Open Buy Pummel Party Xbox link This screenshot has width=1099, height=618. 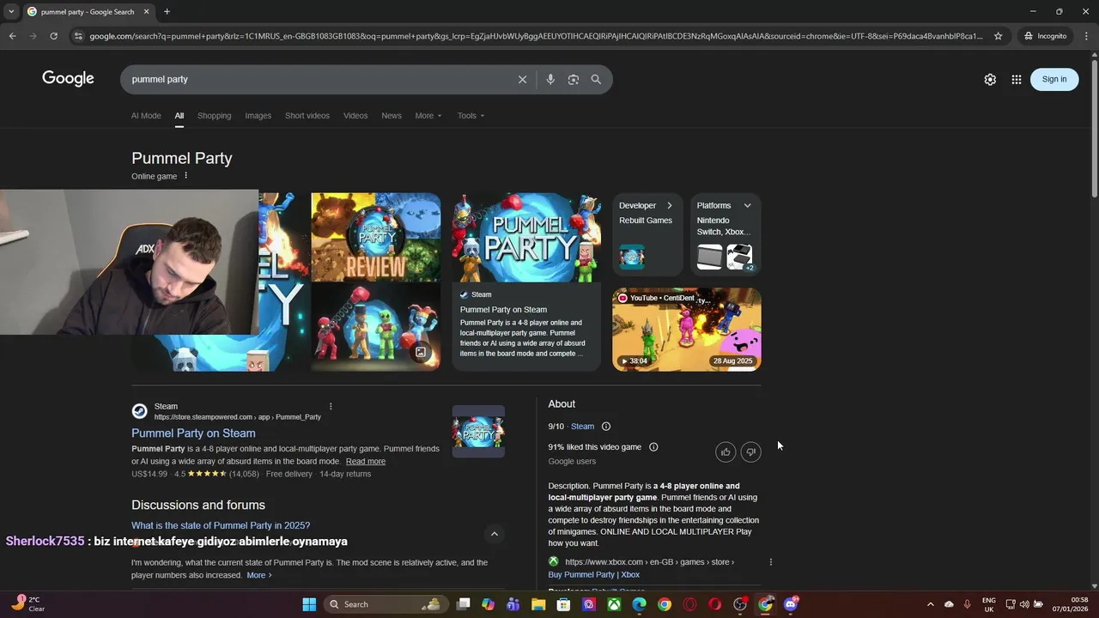pos(594,574)
